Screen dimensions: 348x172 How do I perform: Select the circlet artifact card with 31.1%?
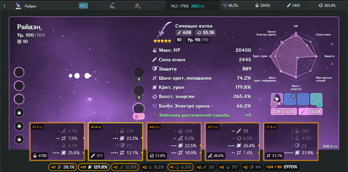(291, 141)
